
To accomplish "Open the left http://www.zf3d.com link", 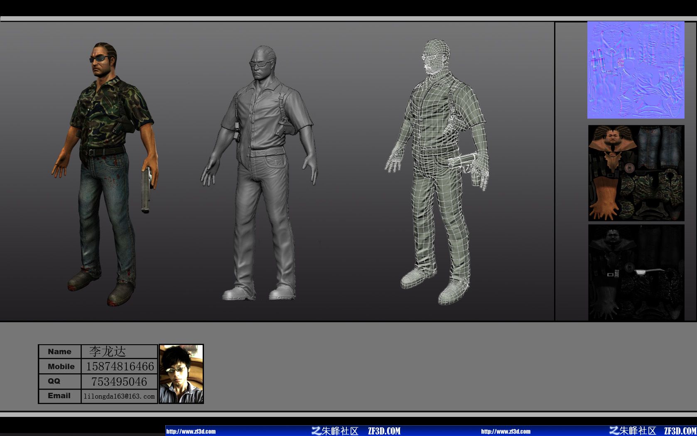I will [x=191, y=431].
